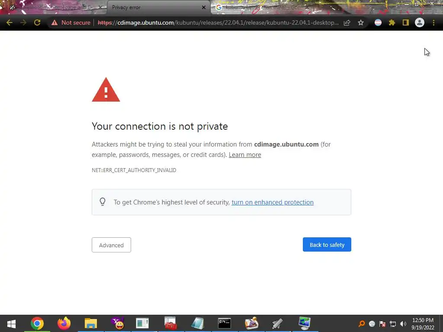The width and height of the screenshot is (443, 332).
Task: Go back to the previous page
Action: [x=10, y=22]
